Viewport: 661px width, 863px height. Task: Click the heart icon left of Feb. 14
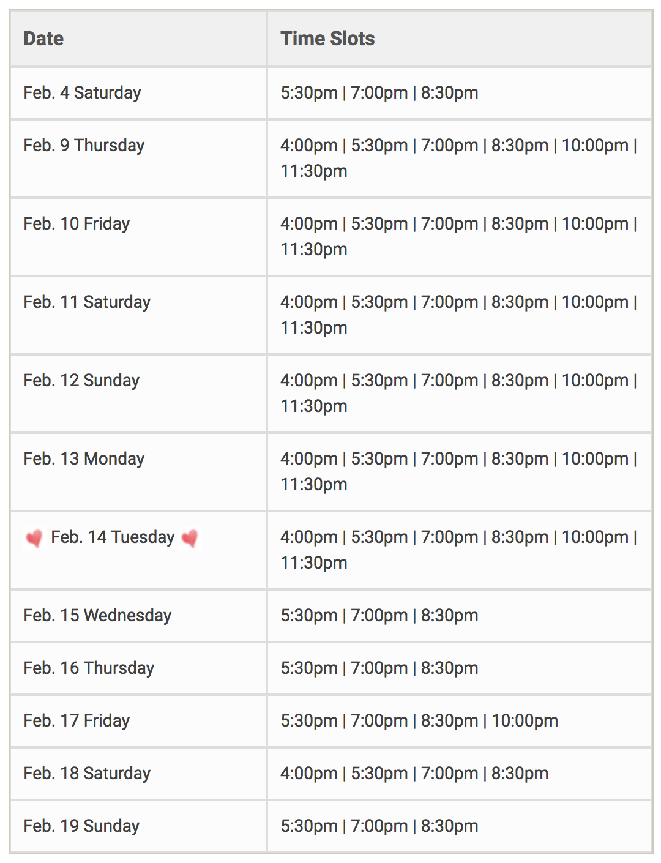(34, 539)
